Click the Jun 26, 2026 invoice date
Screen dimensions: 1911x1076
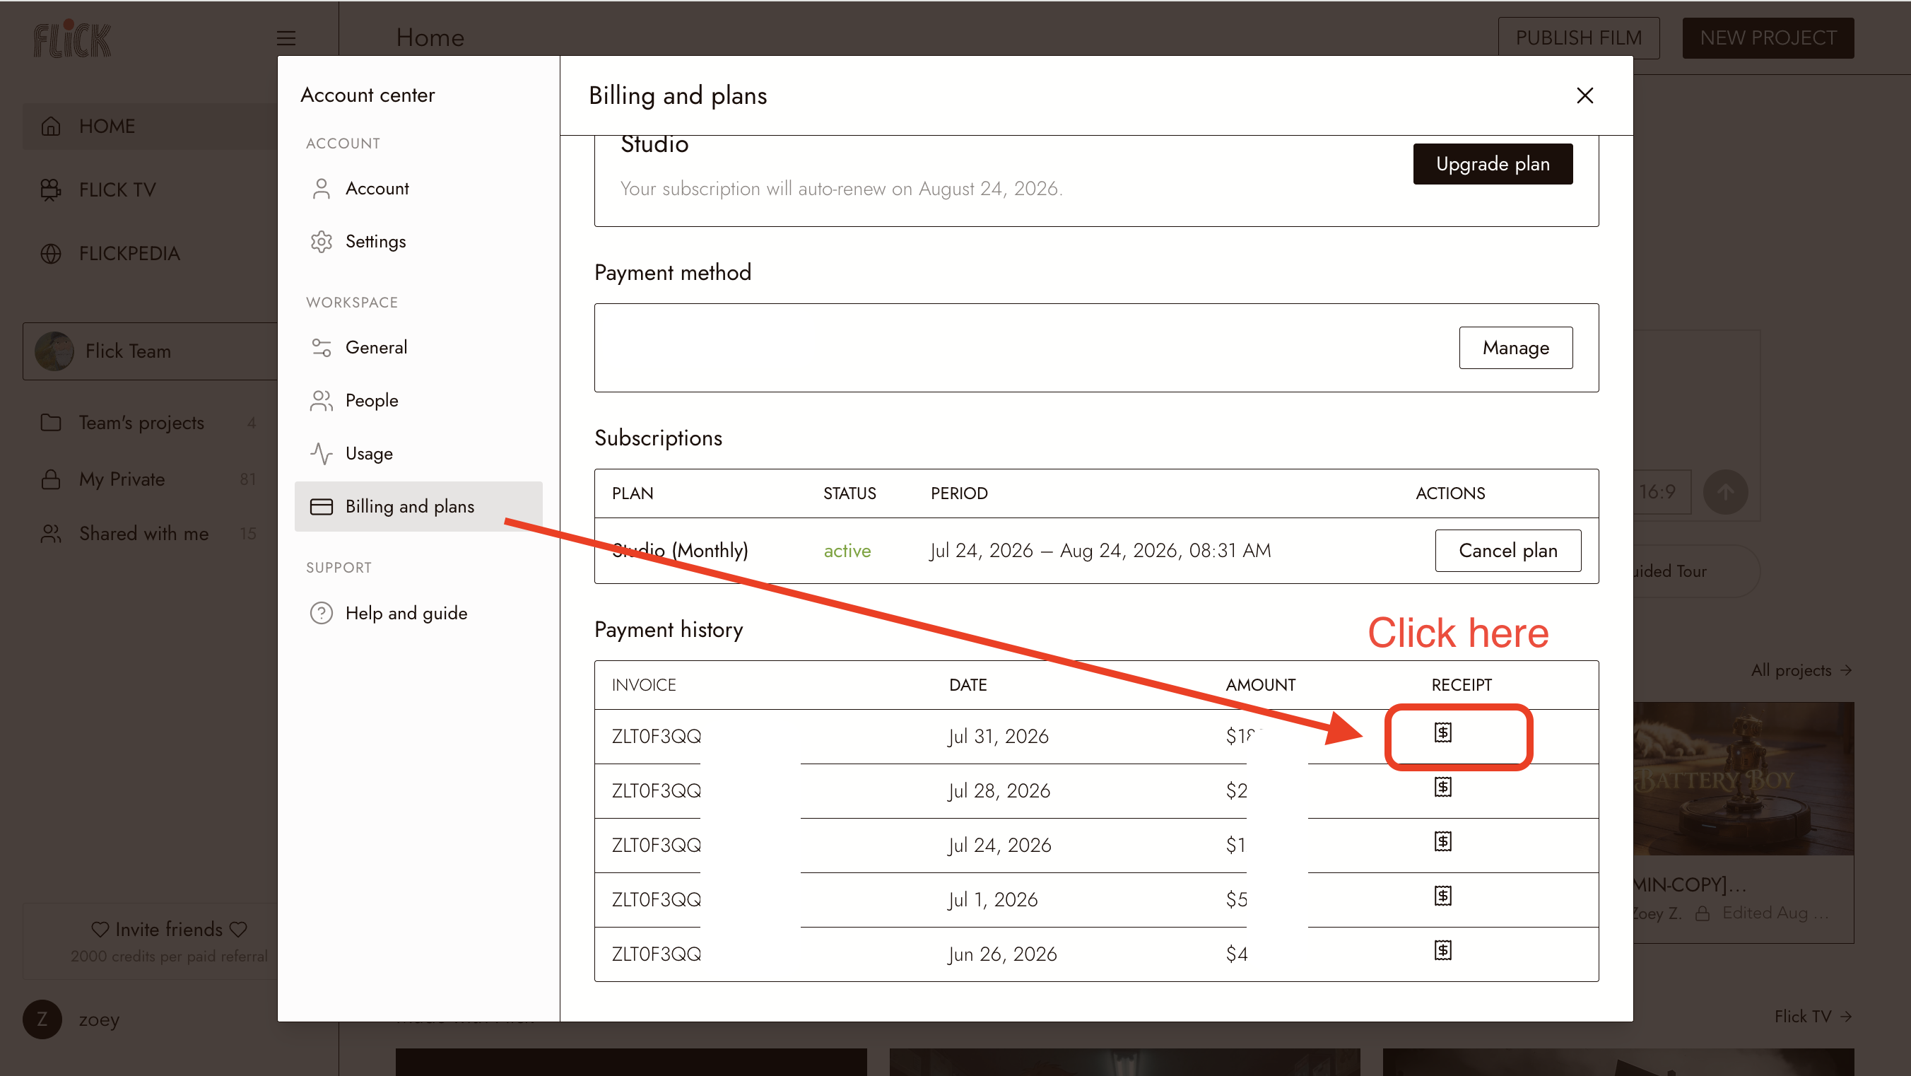tap(1002, 954)
